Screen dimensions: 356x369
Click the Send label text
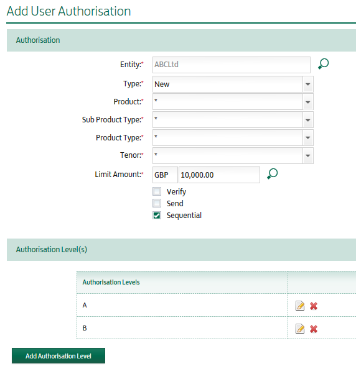tap(175, 203)
